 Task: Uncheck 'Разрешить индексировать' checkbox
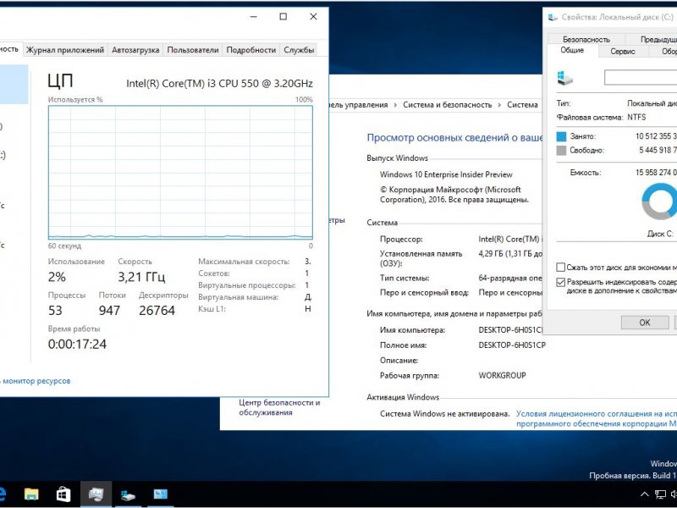560,282
